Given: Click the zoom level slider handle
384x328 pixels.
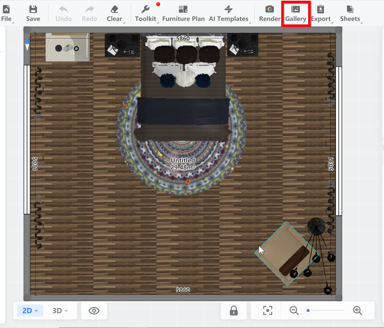Looking at the screenshot, I should point(308,311).
